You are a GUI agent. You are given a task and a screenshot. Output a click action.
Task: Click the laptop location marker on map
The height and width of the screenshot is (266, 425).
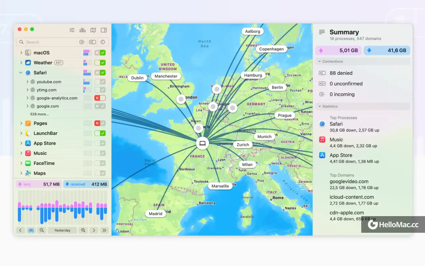click(202, 143)
